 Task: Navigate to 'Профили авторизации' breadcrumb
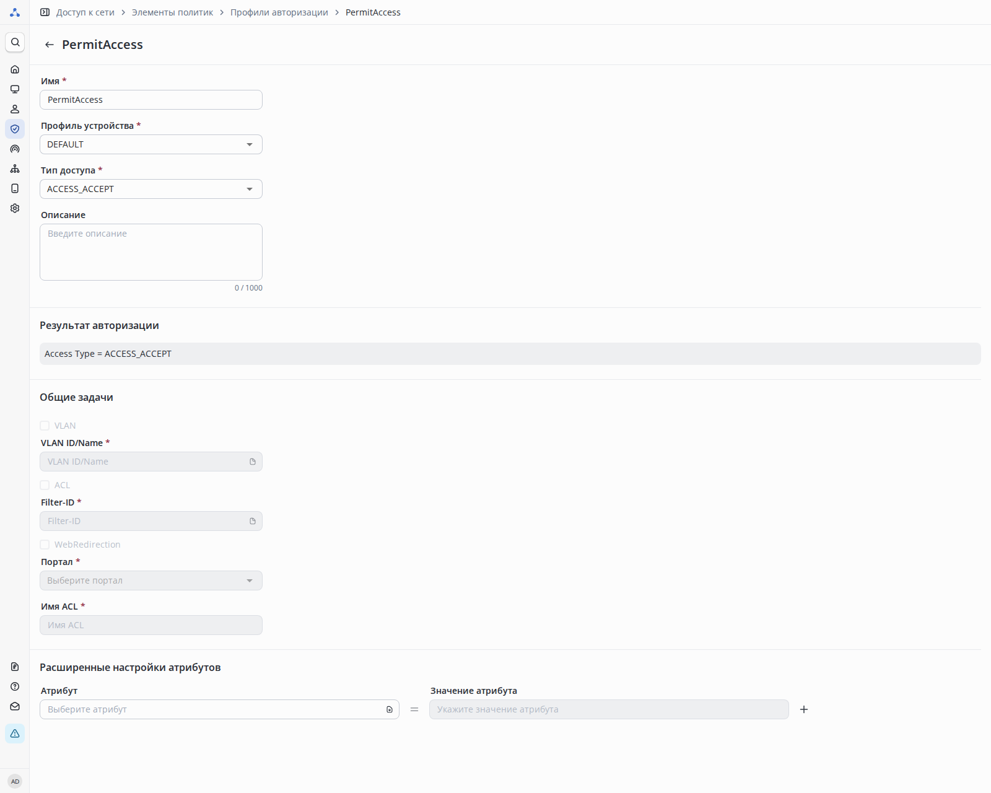pyautogui.click(x=279, y=12)
